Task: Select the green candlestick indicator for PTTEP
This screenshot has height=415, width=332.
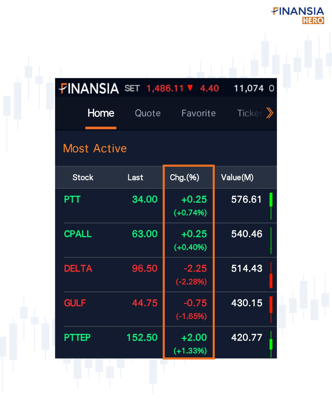Action: point(271,343)
